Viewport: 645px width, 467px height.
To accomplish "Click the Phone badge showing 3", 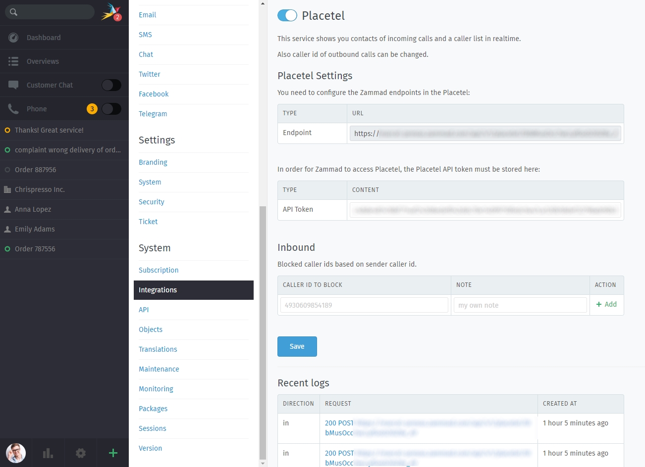I will click(x=92, y=109).
